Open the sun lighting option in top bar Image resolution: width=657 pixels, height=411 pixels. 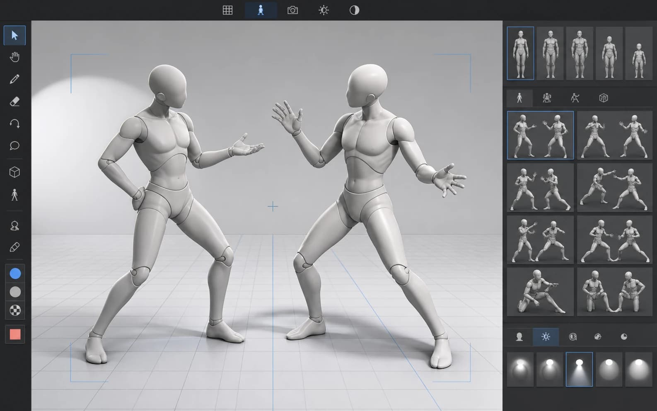pyautogui.click(x=324, y=10)
